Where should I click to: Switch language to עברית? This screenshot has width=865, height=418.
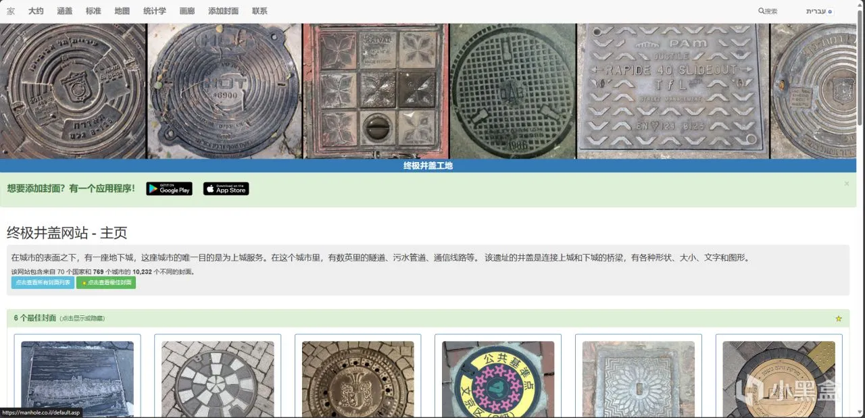click(819, 11)
